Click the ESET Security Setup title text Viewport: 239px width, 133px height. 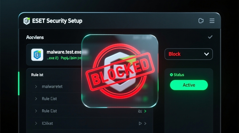pos(57,21)
